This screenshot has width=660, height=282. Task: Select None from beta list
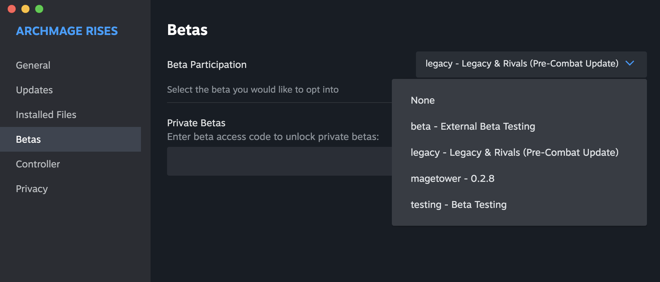point(422,101)
